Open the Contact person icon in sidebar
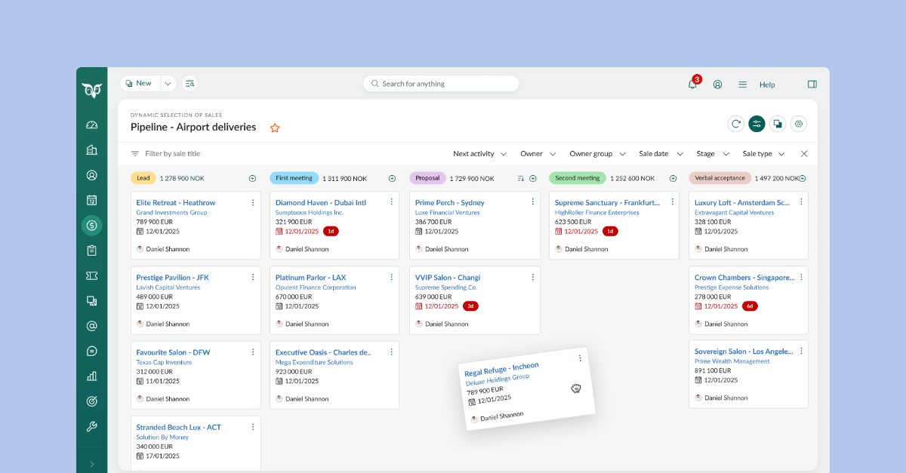The height and width of the screenshot is (473, 906). (x=92, y=175)
